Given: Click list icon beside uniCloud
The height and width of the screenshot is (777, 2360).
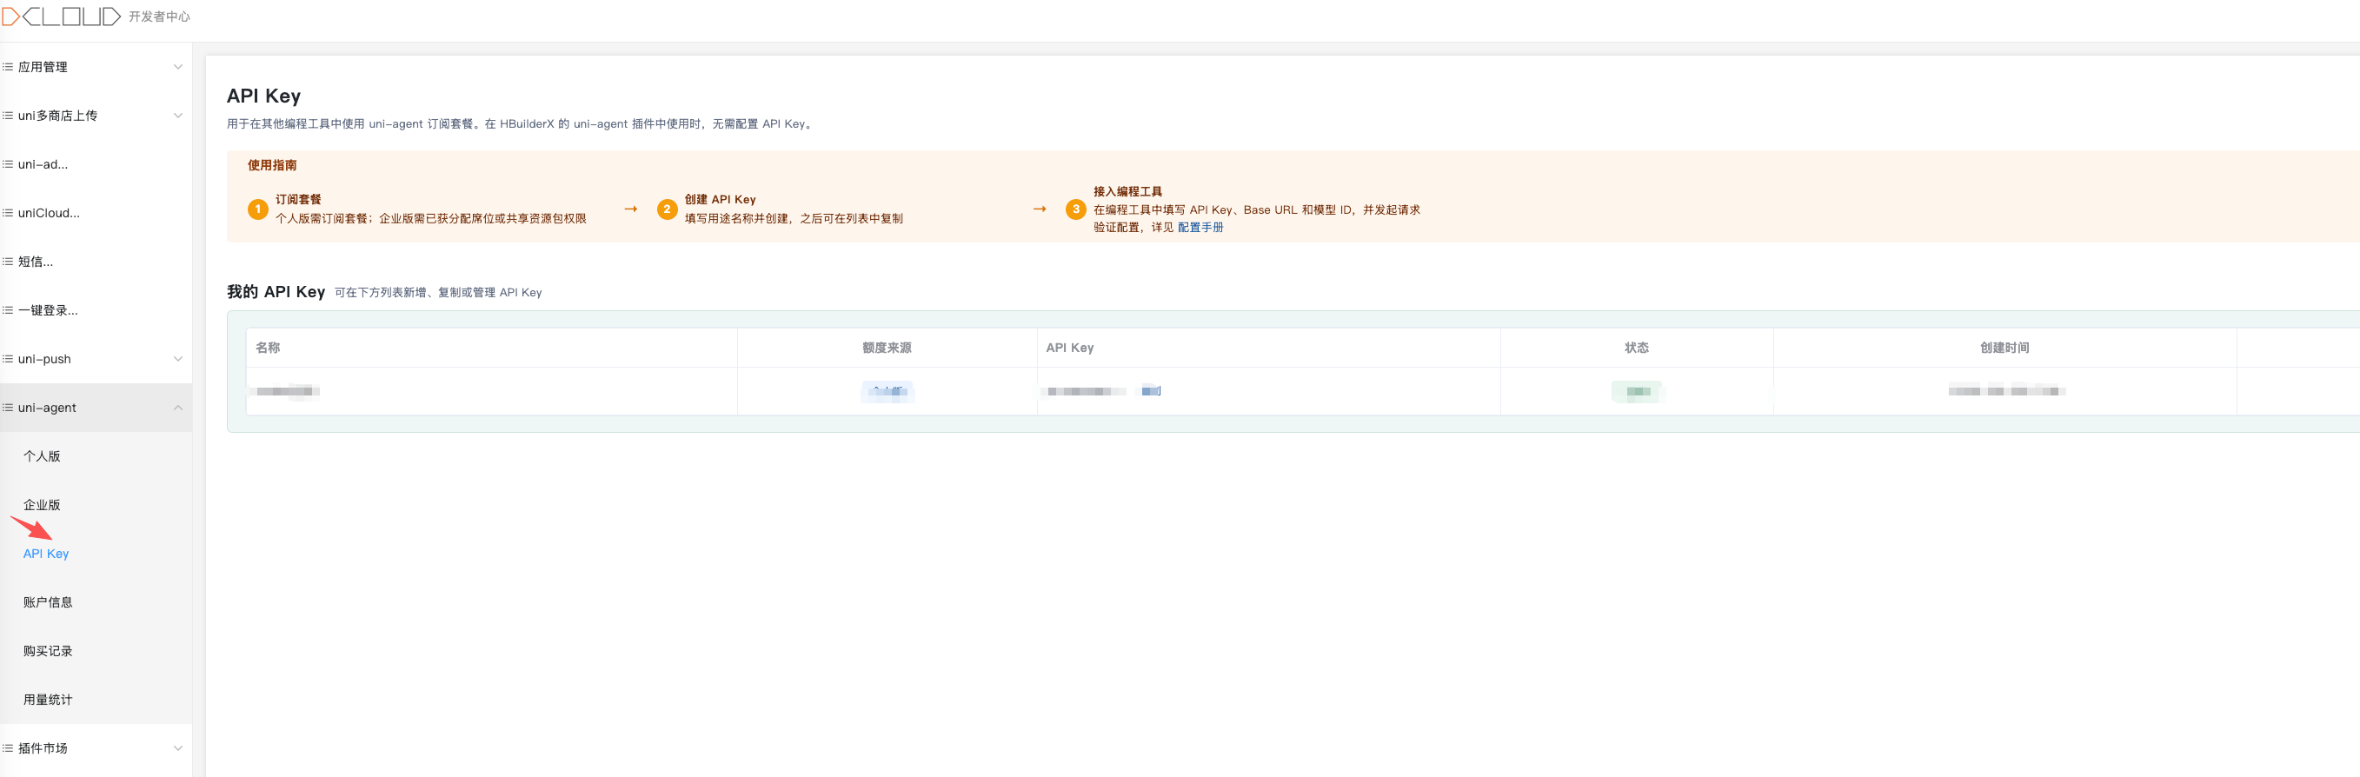Looking at the screenshot, I should (x=8, y=213).
